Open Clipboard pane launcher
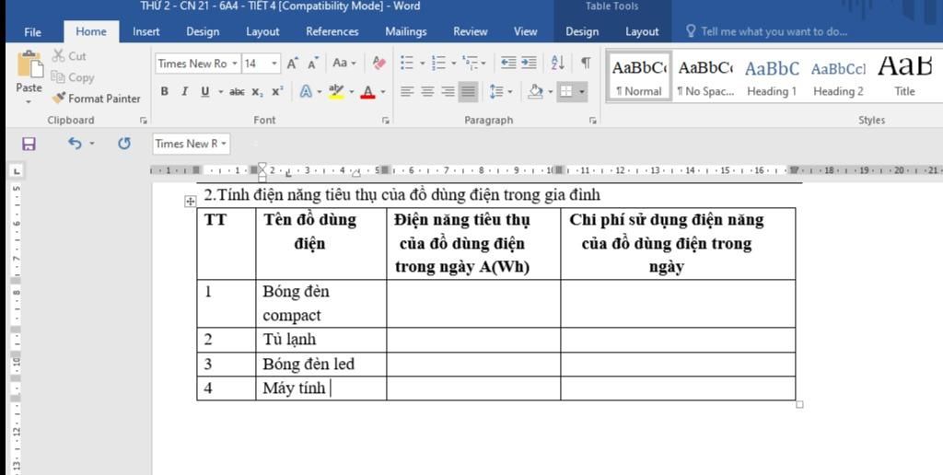Viewport: 943px width, 475px height. (x=143, y=121)
